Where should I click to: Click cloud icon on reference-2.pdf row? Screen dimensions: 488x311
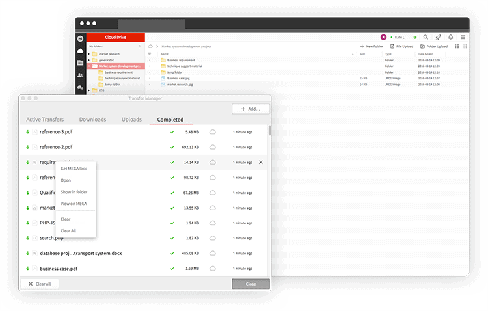coord(213,147)
